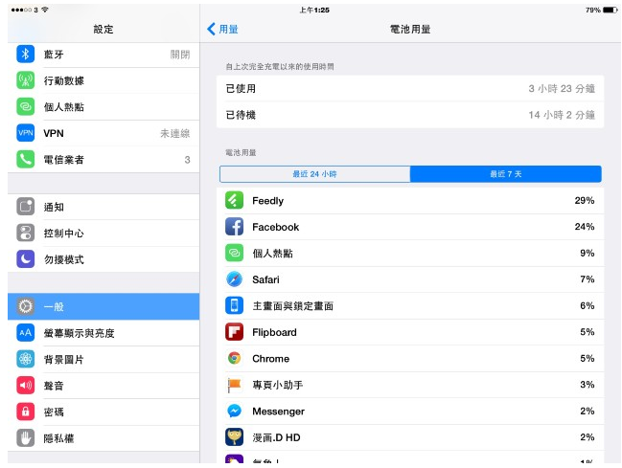Image resolution: width=622 pixels, height=468 pixels.
Task: Open 螢幕顯示與亮度 settings
Action: click(x=103, y=333)
